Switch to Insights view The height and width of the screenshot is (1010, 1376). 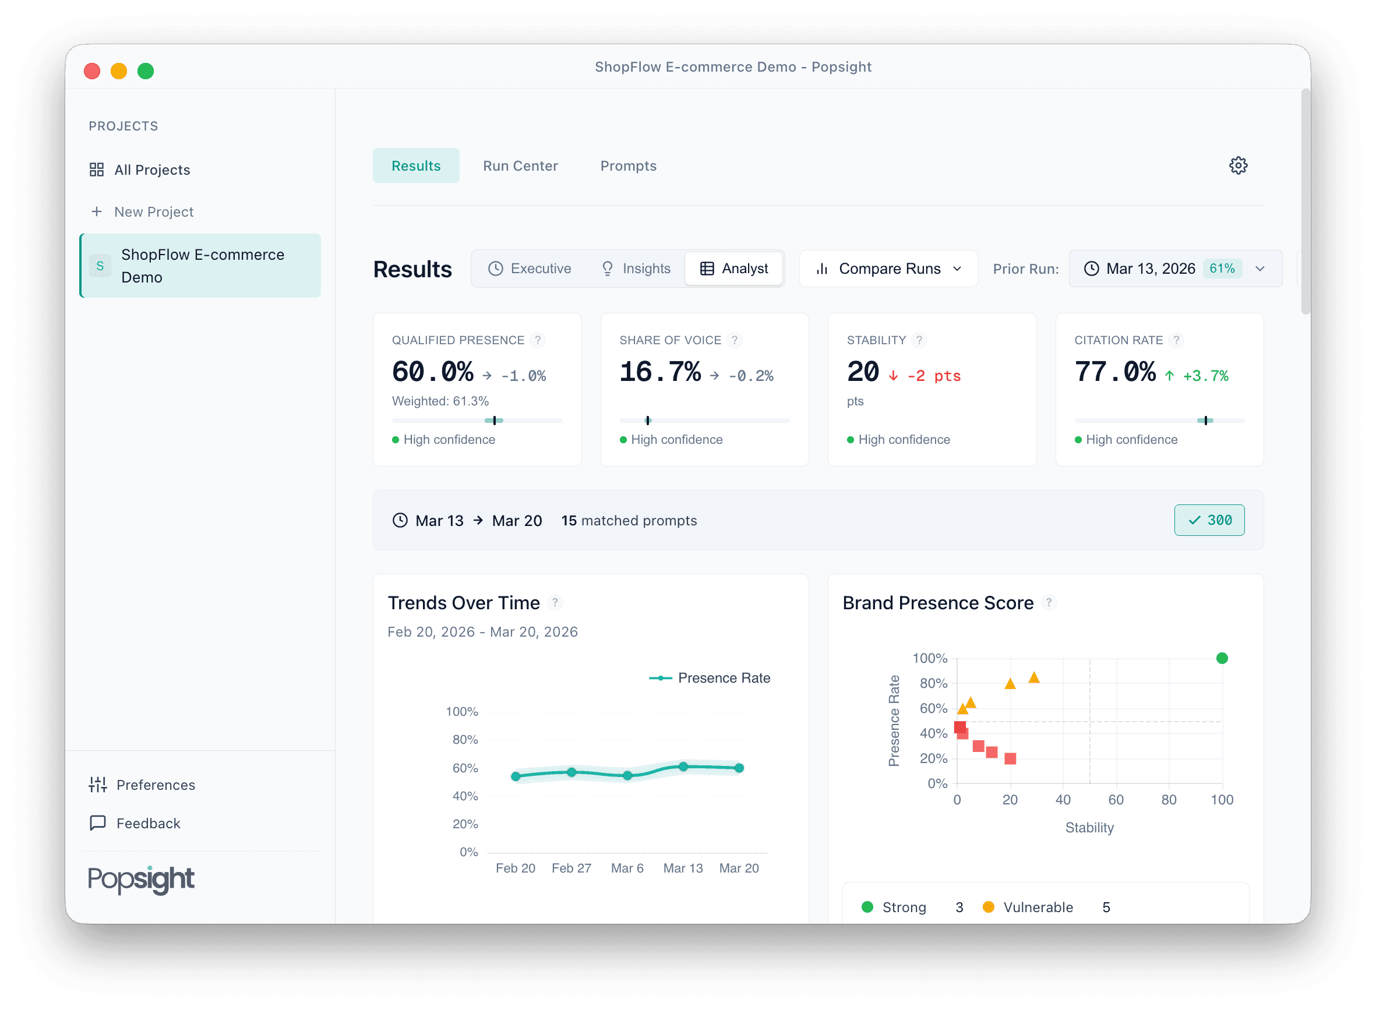pyautogui.click(x=636, y=269)
